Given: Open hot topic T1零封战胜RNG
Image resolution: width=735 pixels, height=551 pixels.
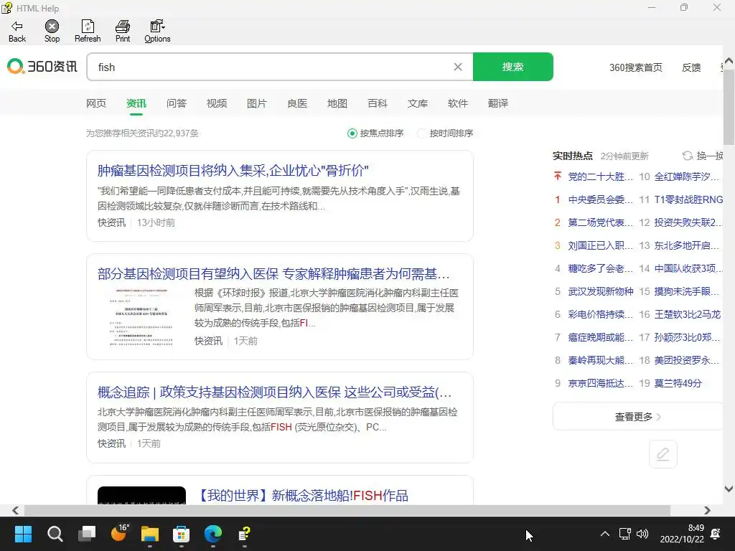Looking at the screenshot, I should 688,199.
